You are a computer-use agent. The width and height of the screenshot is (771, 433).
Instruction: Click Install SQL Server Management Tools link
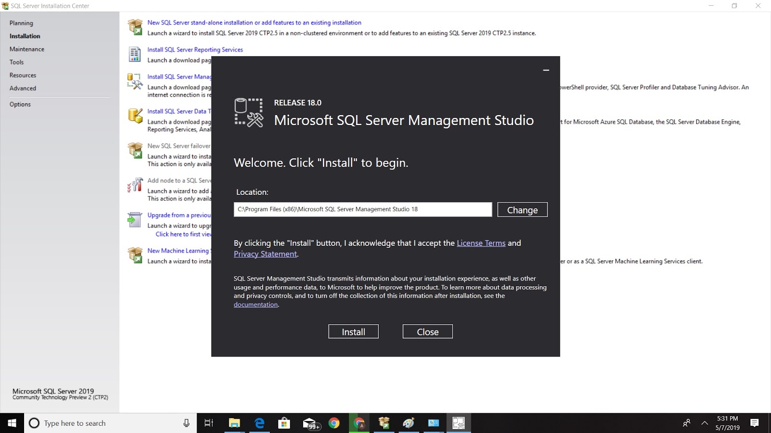179,76
